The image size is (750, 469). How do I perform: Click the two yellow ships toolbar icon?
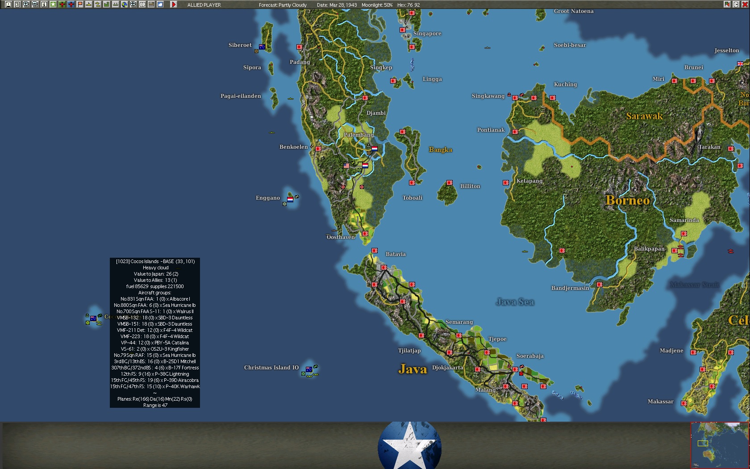coord(97,4)
